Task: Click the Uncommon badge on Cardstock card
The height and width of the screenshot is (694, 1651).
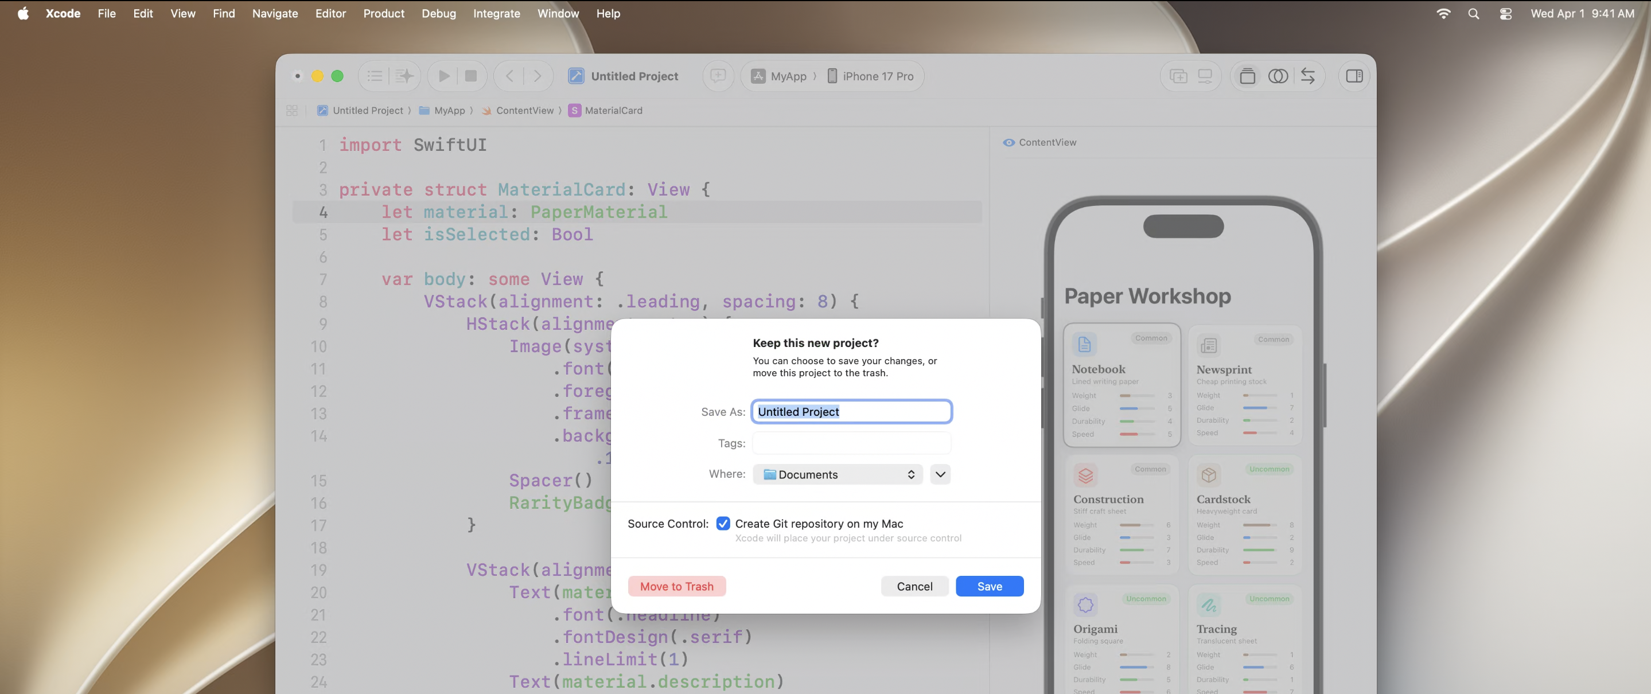Action: tap(1269, 469)
